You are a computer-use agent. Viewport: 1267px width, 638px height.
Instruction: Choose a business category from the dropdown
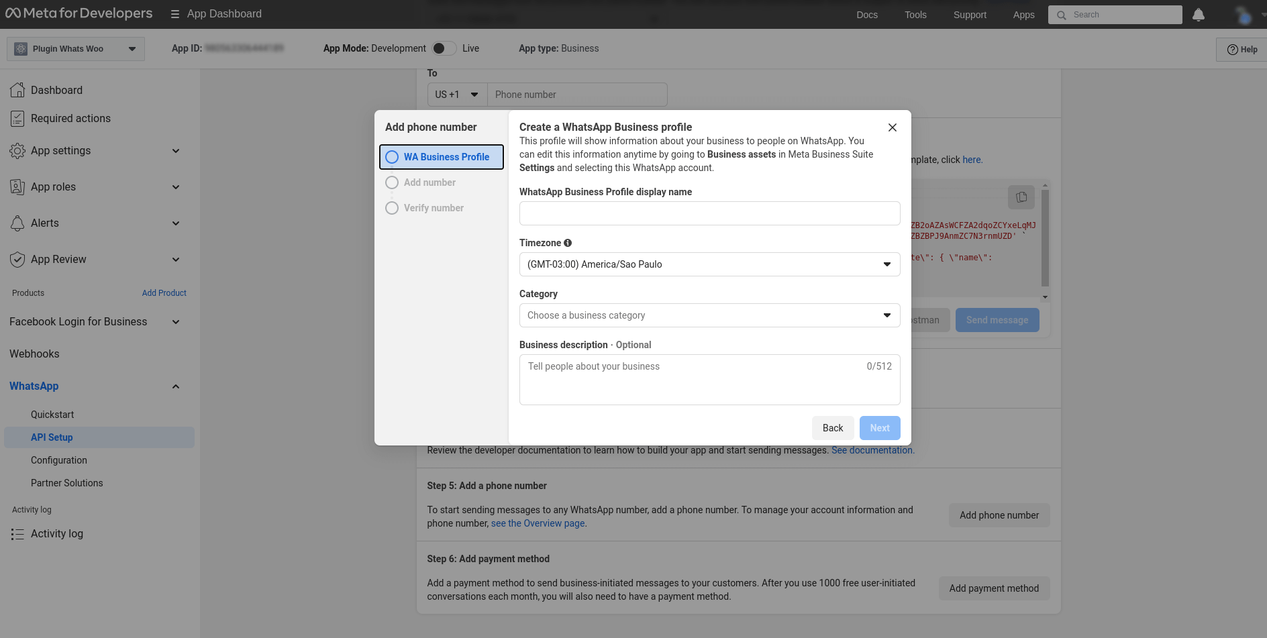tap(709, 315)
